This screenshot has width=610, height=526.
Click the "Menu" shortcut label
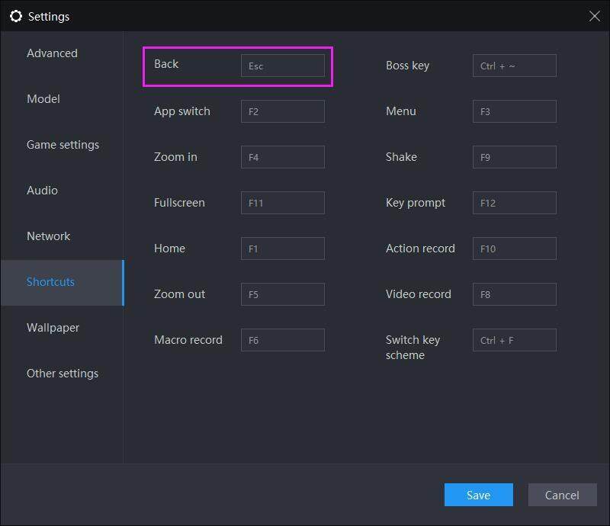tap(401, 111)
